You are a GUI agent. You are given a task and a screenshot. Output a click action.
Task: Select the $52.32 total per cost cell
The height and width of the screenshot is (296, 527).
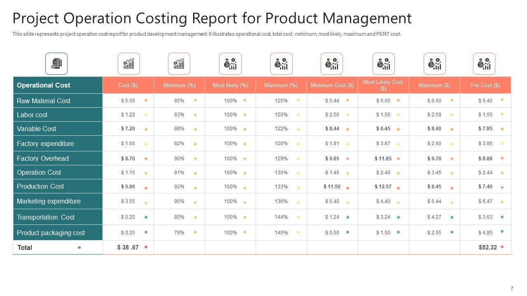487,247
